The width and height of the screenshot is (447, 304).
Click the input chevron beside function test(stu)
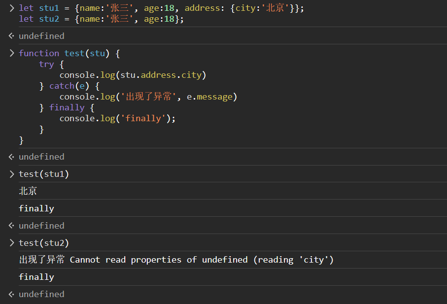point(12,53)
